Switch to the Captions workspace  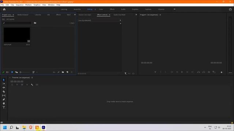pos(148,9)
